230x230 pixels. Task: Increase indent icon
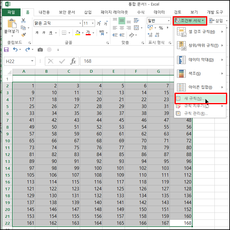[122, 35]
